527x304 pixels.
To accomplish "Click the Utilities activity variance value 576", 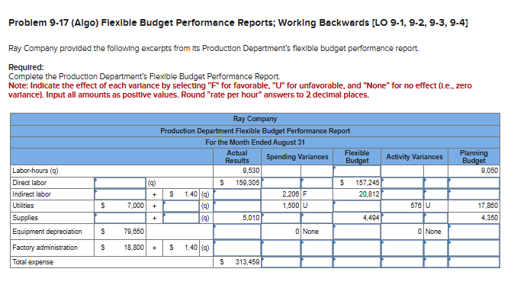I will tap(416, 206).
